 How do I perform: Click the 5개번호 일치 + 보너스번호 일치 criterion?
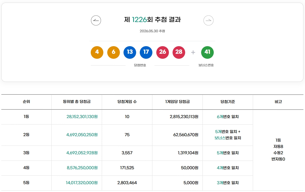[x=228, y=135]
